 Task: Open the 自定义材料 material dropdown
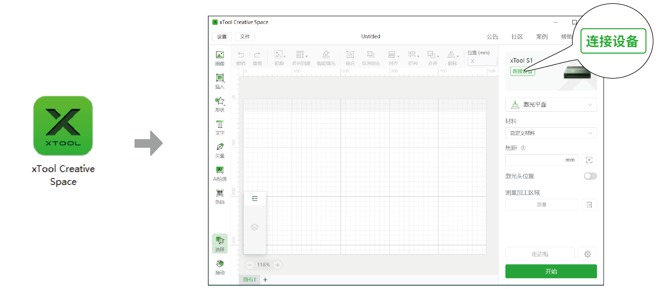(551, 133)
